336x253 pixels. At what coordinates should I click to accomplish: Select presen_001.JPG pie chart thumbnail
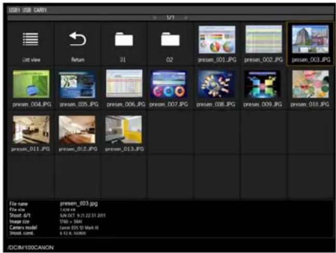217,39
